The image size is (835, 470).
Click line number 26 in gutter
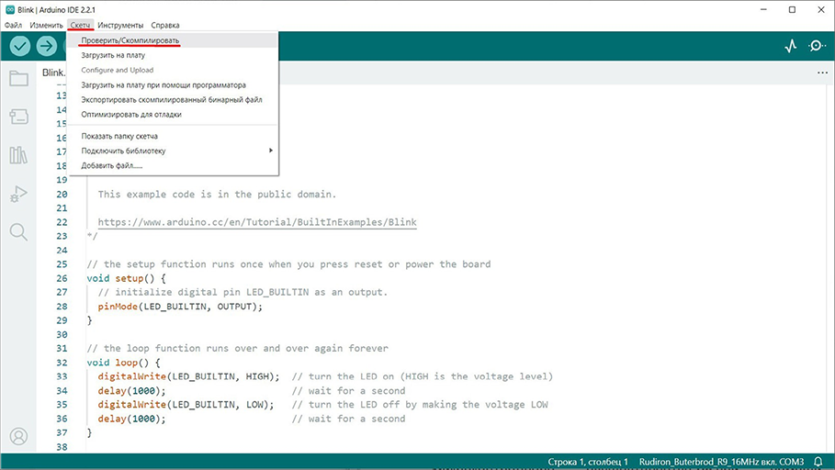tap(62, 278)
